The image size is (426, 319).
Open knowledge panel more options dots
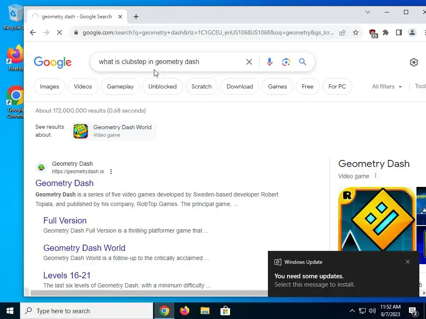376,176
